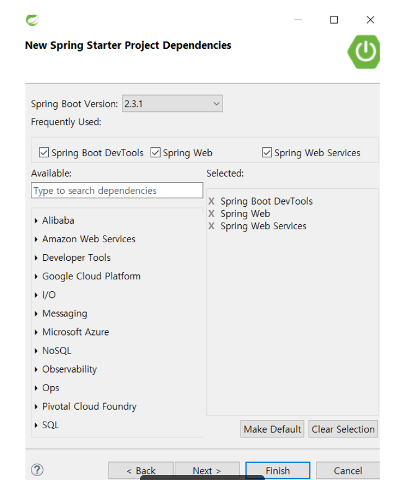Viewport: 403px width, 480px height.
Task: Remove Spring Boot DevTools via its X
Action: pyautogui.click(x=211, y=201)
